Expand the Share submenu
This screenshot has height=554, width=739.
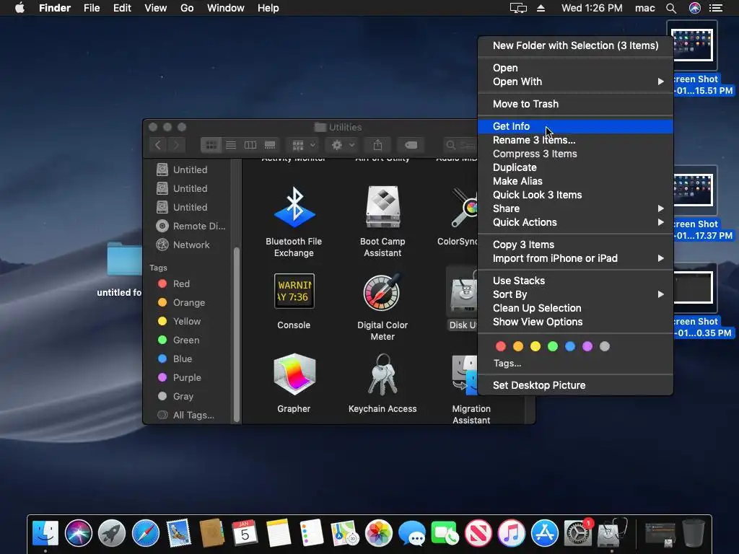[x=575, y=208]
